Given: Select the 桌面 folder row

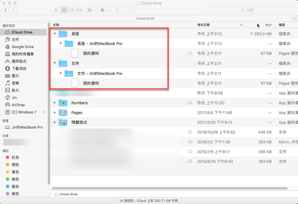Looking at the screenshot, I should pyautogui.click(x=175, y=34).
